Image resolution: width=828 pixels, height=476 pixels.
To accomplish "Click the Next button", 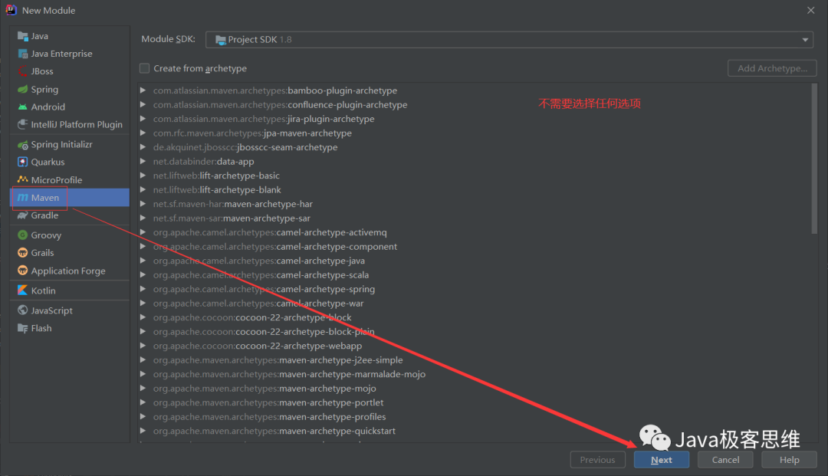I will click(661, 460).
